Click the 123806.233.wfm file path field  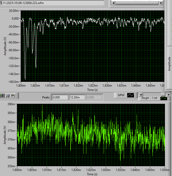click(53, 3)
